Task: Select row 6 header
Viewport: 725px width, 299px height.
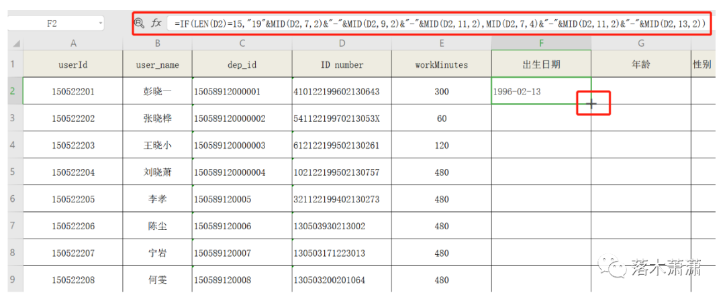Action: pyautogui.click(x=15, y=199)
